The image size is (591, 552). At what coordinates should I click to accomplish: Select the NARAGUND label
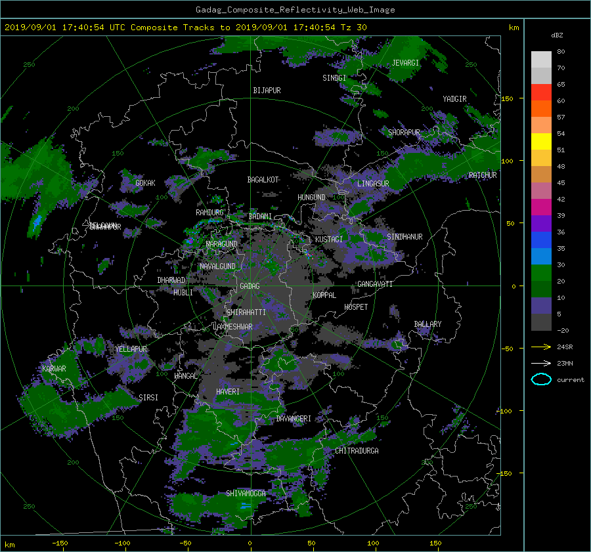coord(222,244)
